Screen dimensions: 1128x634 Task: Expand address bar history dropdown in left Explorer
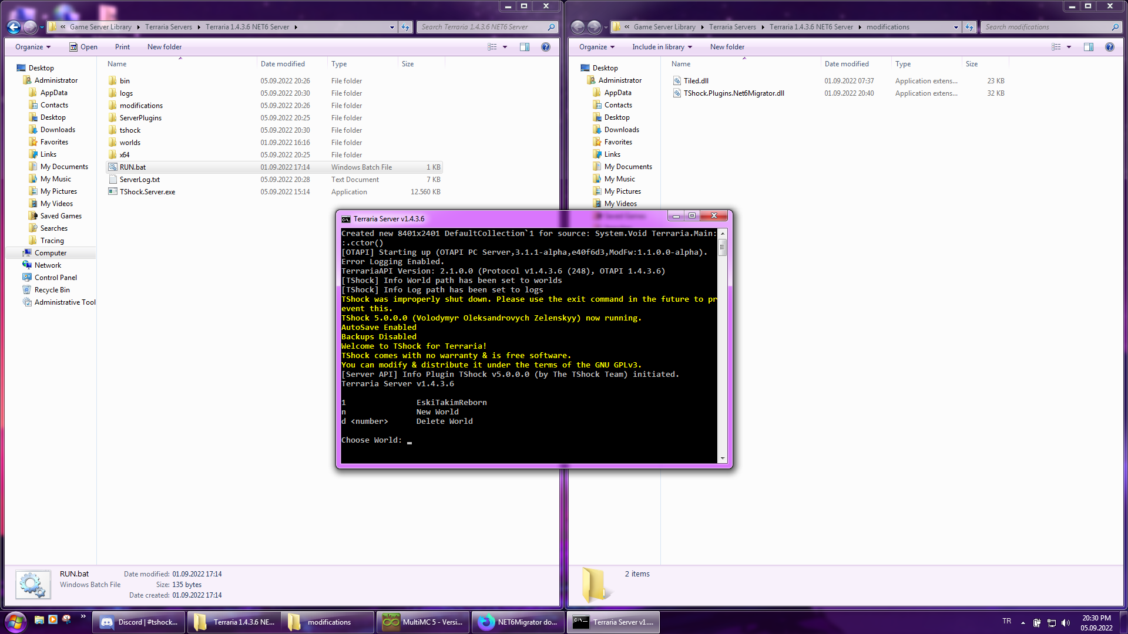click(x=392, y=27)
